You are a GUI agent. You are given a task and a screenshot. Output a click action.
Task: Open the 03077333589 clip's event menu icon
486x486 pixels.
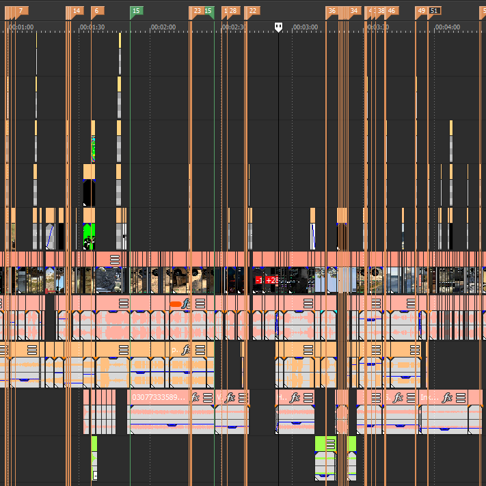coord(208,397)
